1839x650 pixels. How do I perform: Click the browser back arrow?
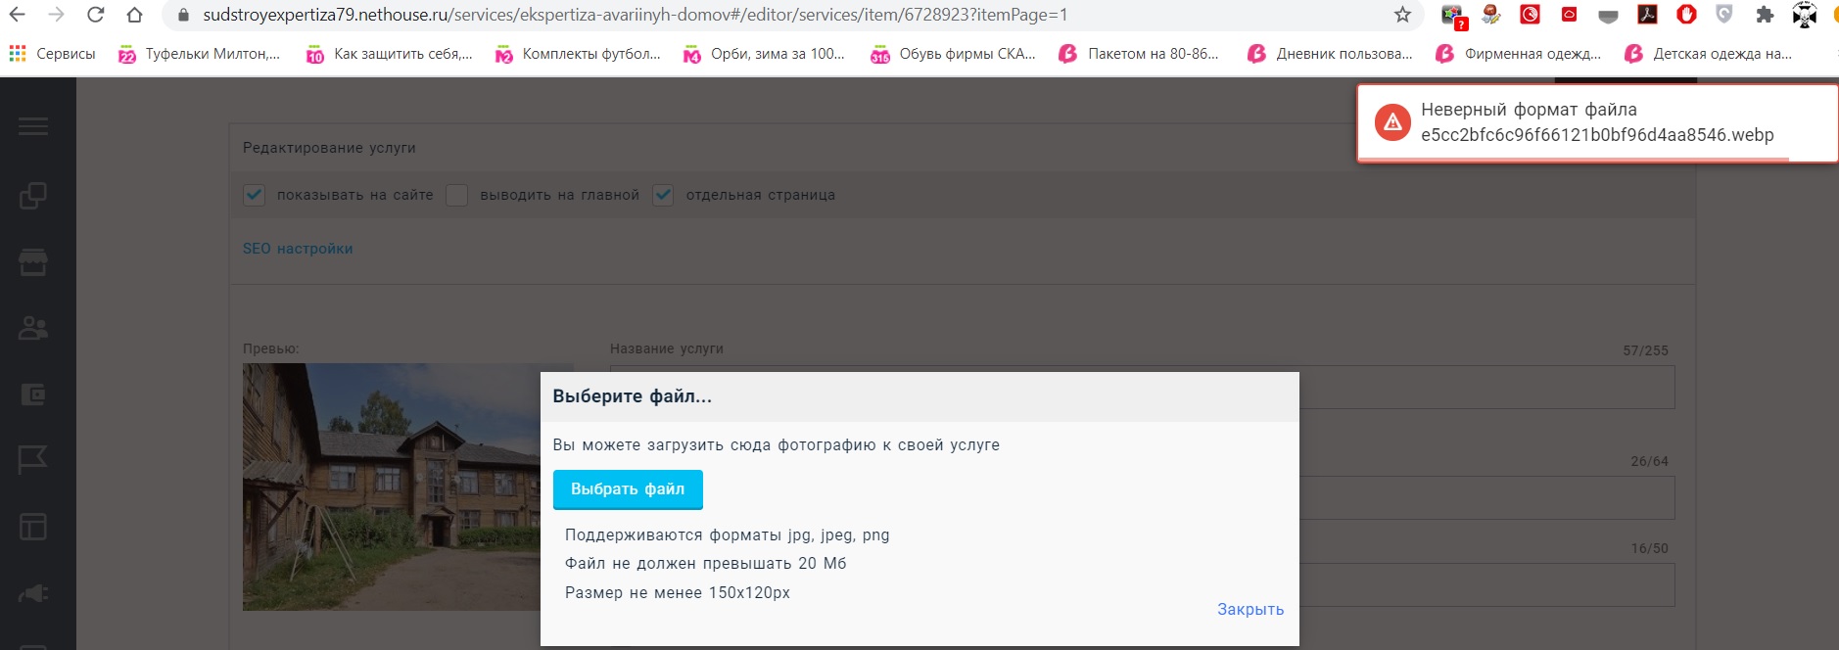[x=17, y=15]
